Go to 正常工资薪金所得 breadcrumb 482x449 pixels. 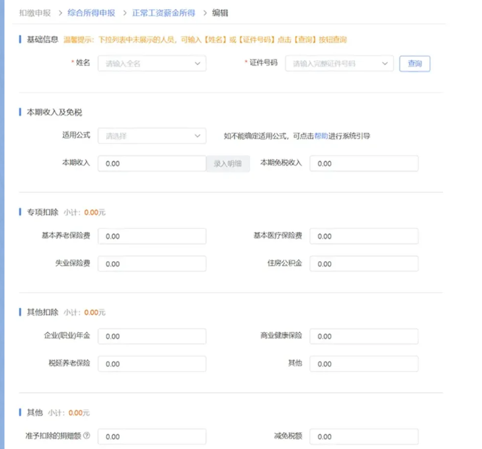click(x=164, y=13)
